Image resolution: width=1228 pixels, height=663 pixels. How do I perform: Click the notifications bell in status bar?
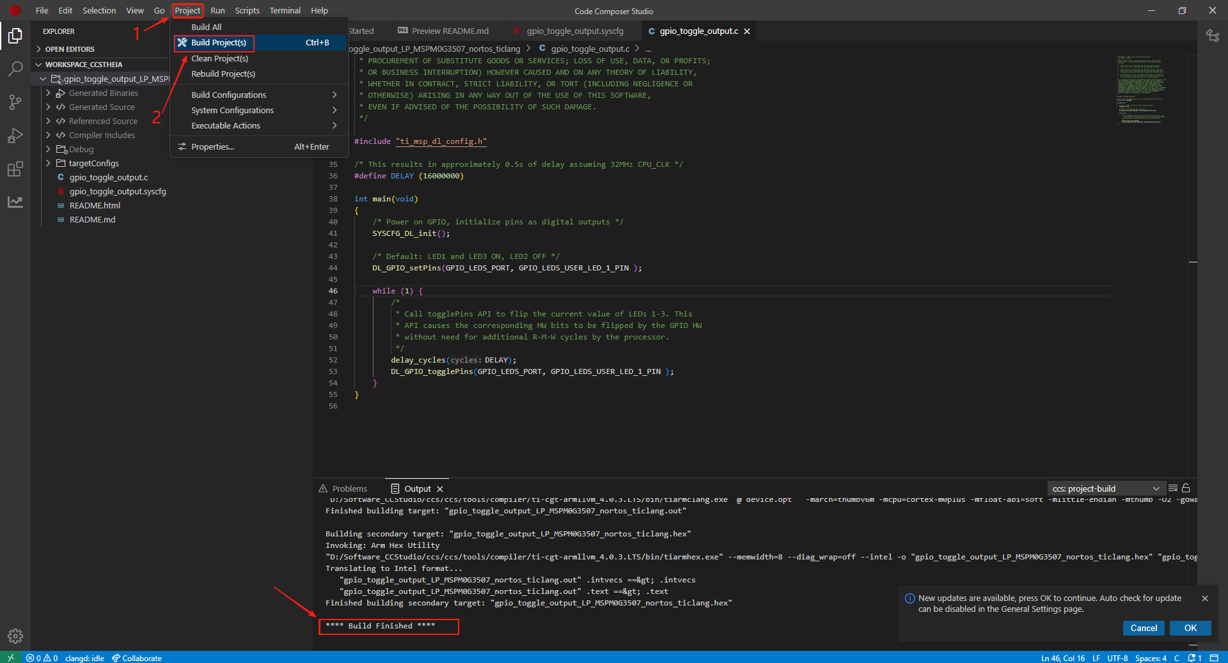click(x=1194, y=658)
